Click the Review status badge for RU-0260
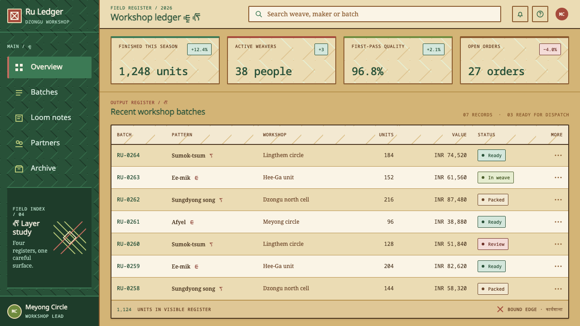This screenshot has height=326, width=580. pyautogui.click(x=493, y=244)
